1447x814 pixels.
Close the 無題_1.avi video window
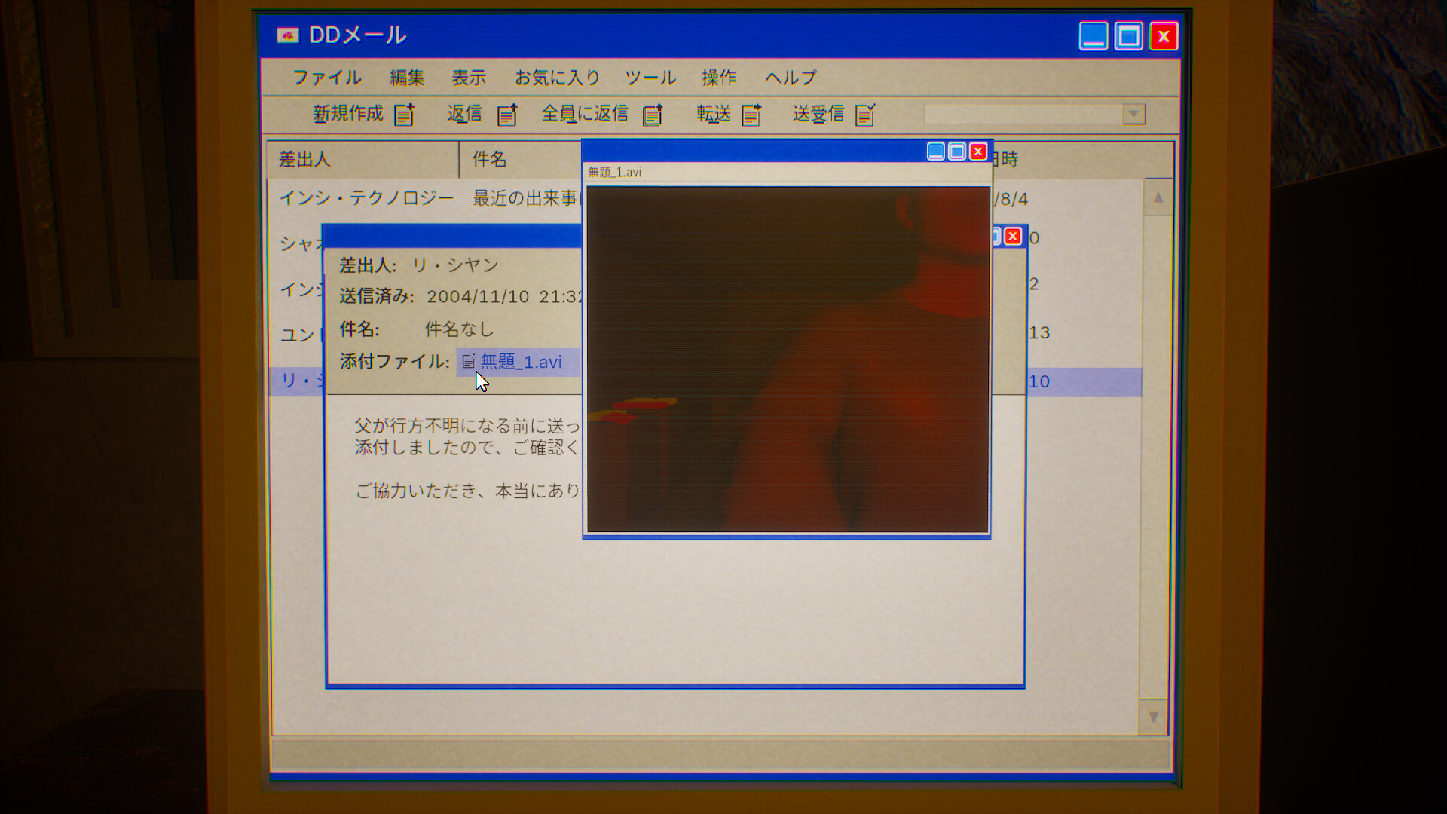click(x=978, y=151)
